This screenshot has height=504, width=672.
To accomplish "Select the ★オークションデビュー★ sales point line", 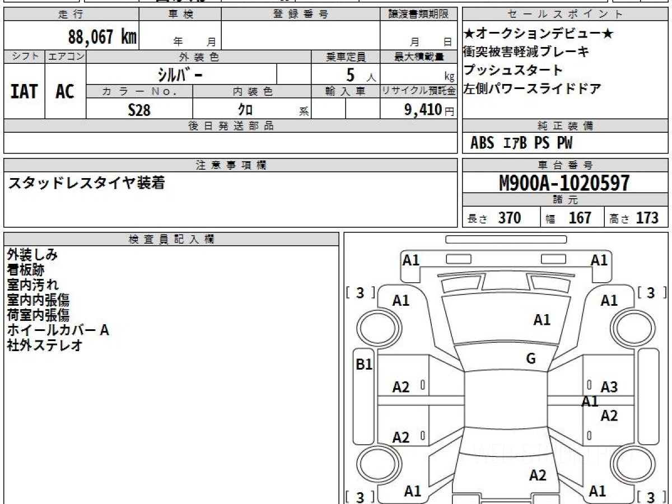I will 539,34.
